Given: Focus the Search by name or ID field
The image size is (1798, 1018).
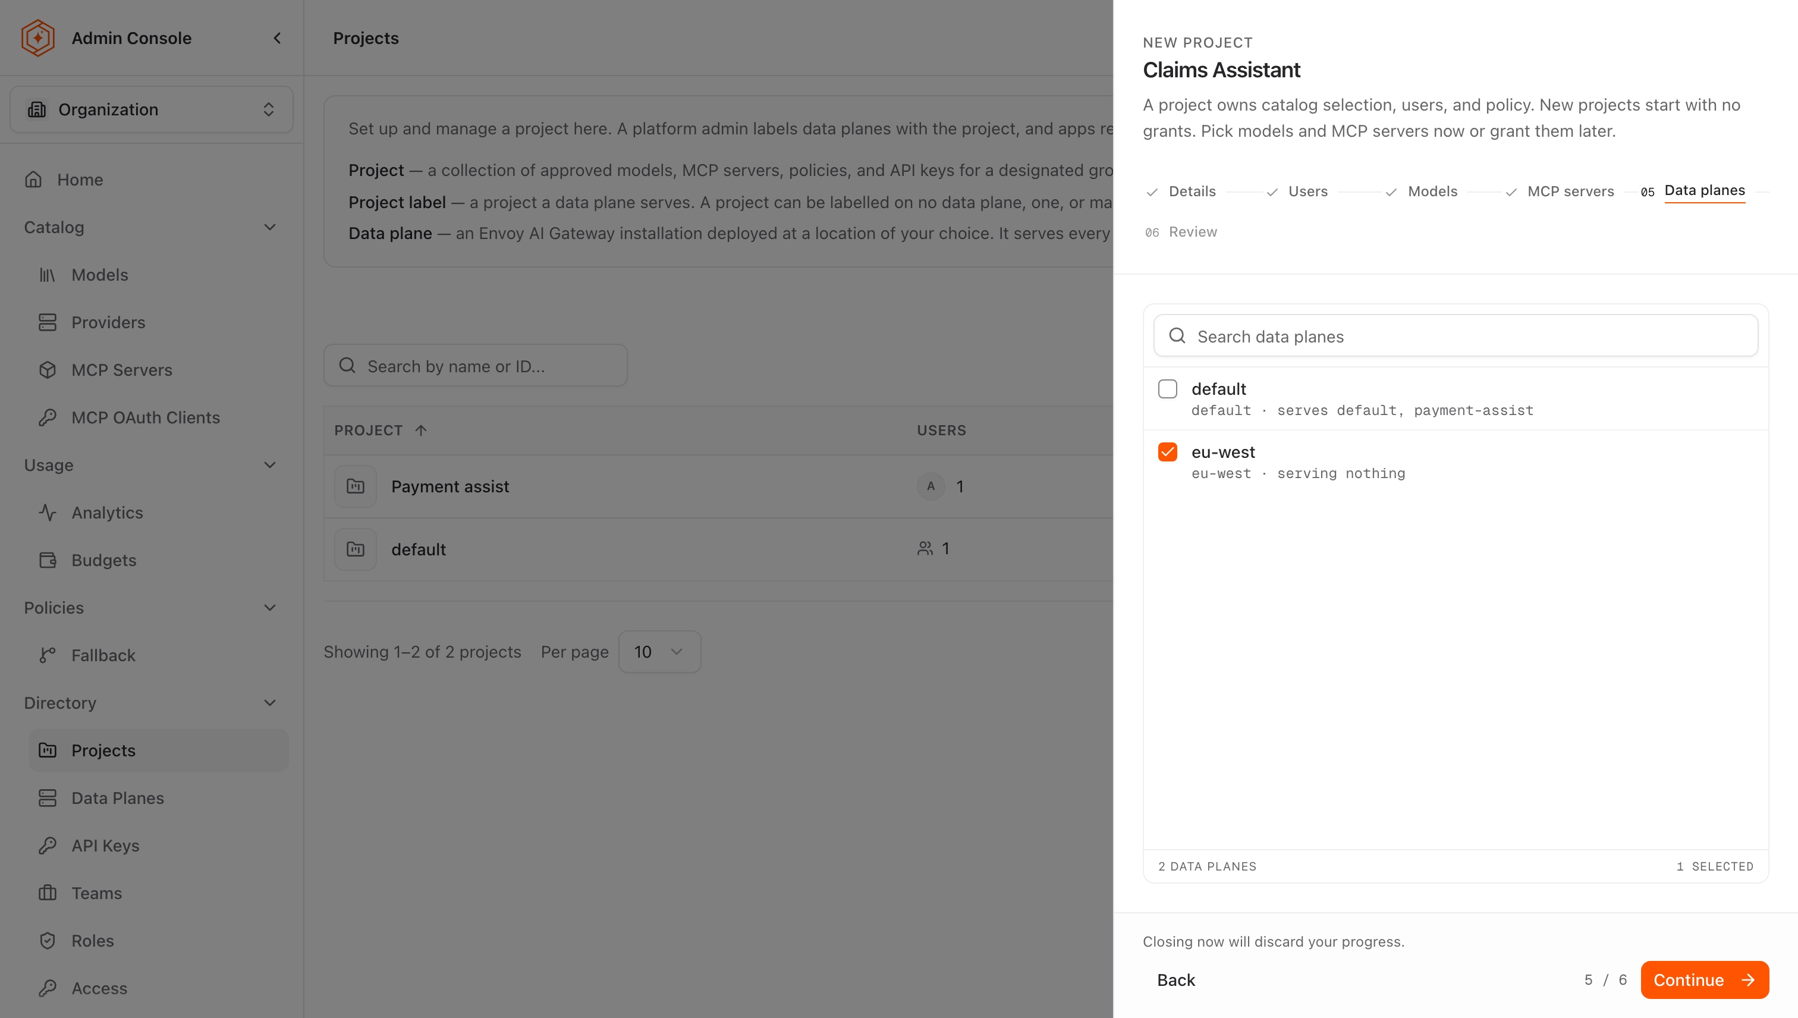Looking at the screenshot, I should tap(476, 366).
